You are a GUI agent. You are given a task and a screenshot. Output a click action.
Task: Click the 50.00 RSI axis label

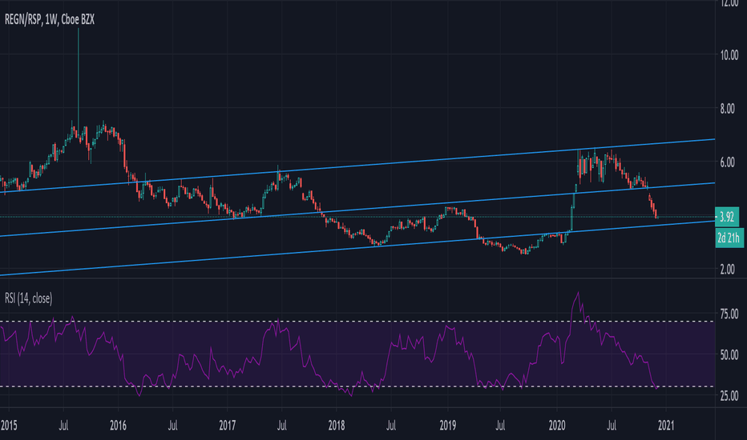point(729,355)
